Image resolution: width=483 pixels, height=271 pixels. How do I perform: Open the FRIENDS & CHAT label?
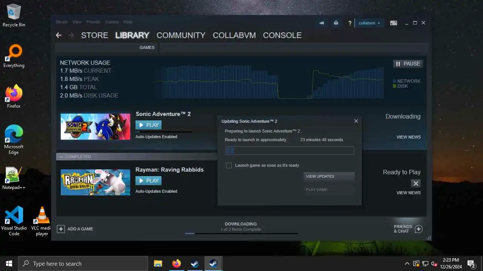(403, 229)
